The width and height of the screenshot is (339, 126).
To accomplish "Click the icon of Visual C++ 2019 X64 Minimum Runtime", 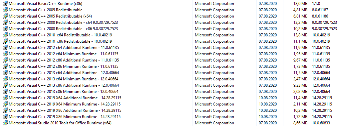I will point(5,104).
